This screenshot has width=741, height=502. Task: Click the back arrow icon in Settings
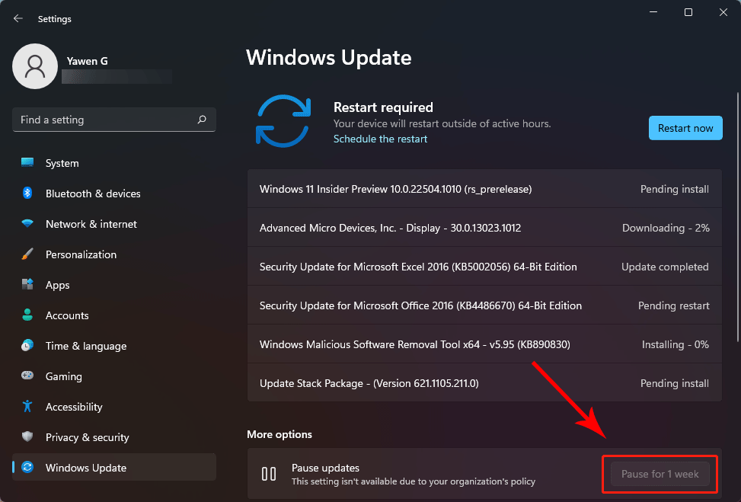point(18,18)
